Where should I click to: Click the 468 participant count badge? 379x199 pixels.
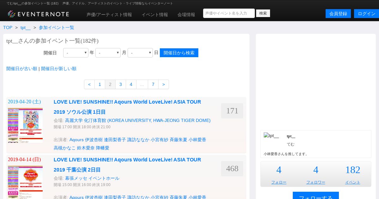(x=232, y=169)
